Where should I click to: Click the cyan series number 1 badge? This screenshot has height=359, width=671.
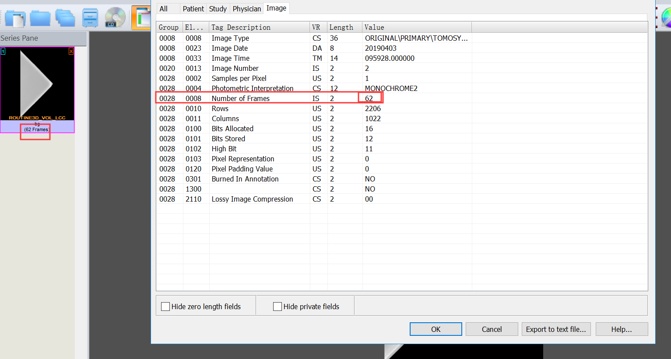tap(3, 52)
